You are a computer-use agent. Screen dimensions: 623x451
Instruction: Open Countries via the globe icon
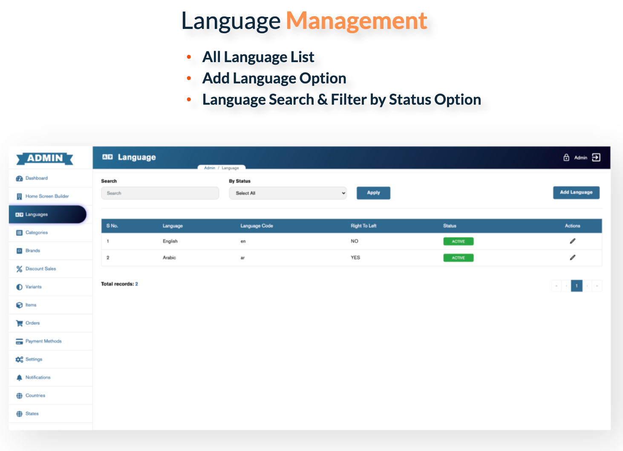point(19,396)
